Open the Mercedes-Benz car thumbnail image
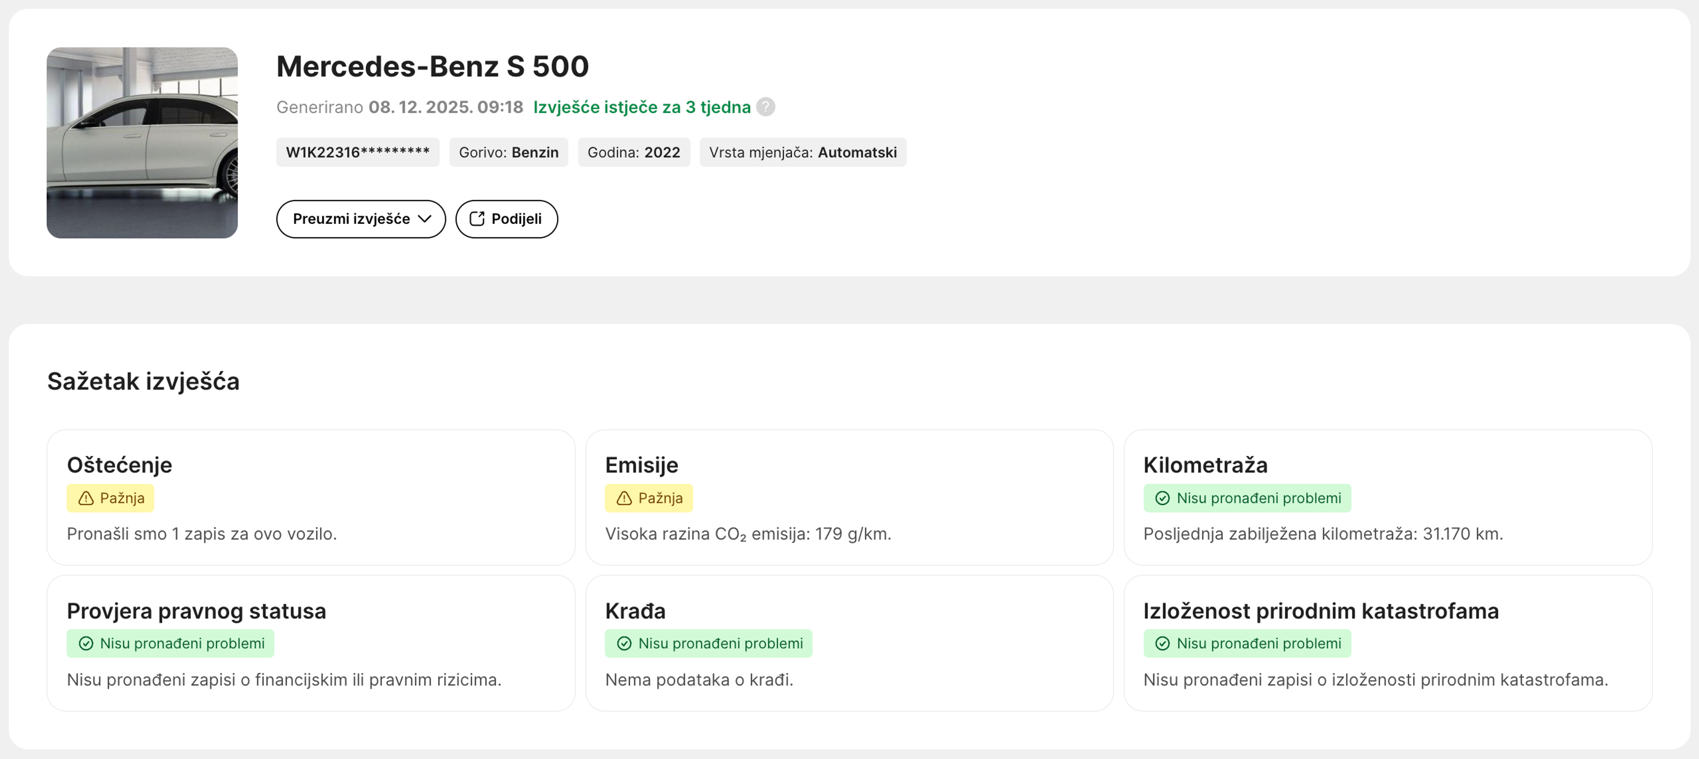Image resolution: width=1699 pixels, height=759 pixels. click(x=142, y=142)
